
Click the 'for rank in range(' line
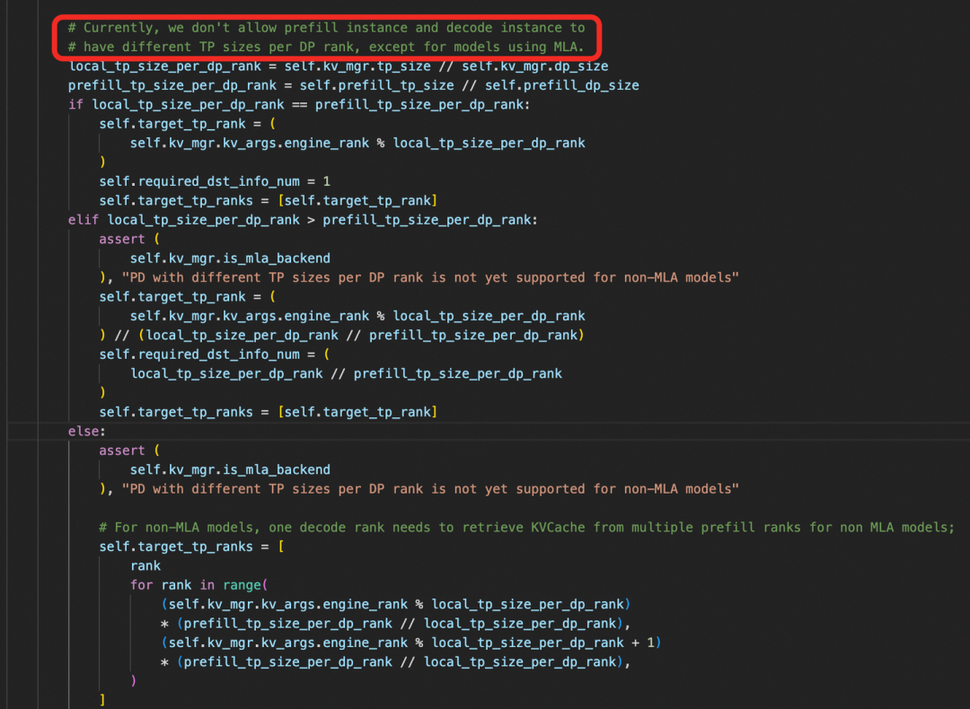(x=198, y=585)
